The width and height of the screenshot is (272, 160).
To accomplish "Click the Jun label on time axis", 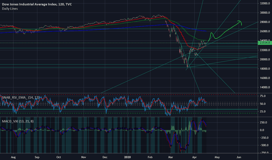I will click(239, 157).
